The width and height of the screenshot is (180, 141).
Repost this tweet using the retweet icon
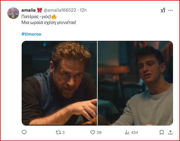tap(58, 132)
